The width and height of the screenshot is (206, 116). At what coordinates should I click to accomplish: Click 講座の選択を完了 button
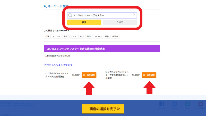click(103, 109)
